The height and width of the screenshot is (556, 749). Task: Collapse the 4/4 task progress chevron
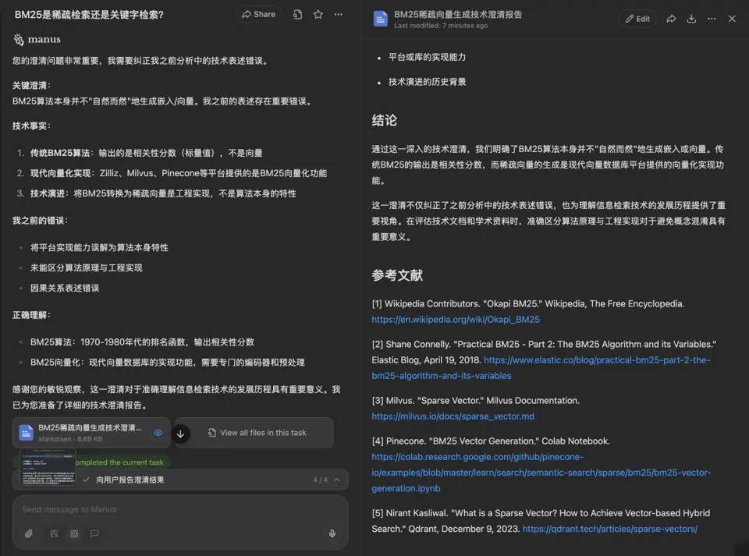pos(337,480)
